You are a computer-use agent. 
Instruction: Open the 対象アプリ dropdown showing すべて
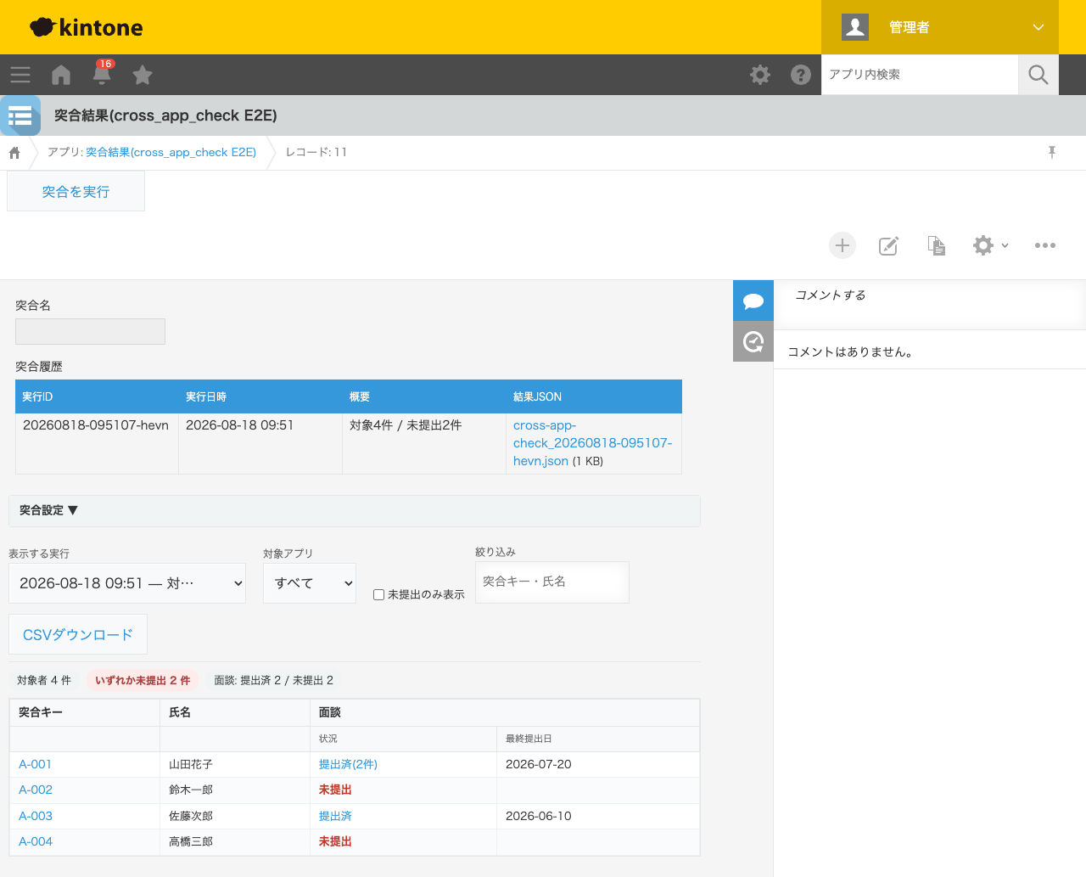point(310,583)
